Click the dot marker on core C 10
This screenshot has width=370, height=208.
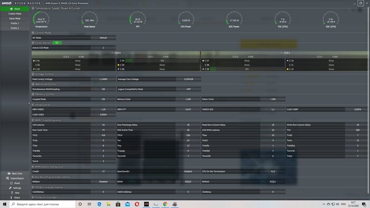288,61
